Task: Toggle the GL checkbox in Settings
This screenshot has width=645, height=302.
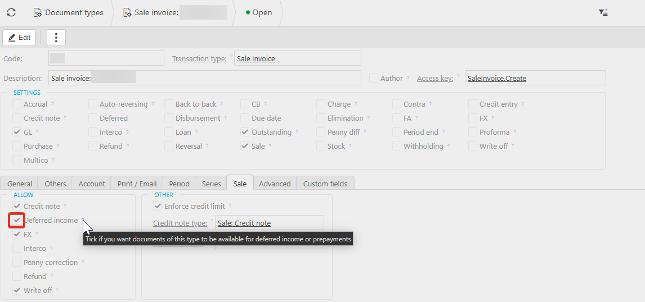Action: click(17, 132)
